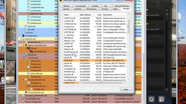Select the Crypt32.DLL module
The height and width of the screenshot is (104, 186).
95,27
